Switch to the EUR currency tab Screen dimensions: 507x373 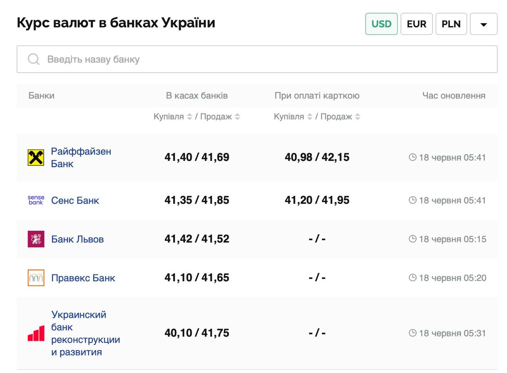tap(416, 24)
